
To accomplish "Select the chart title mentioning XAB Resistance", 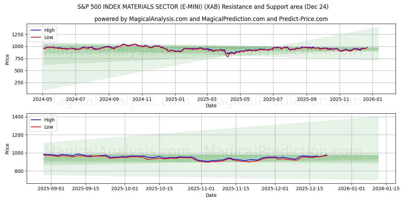I will click(203, 5).
